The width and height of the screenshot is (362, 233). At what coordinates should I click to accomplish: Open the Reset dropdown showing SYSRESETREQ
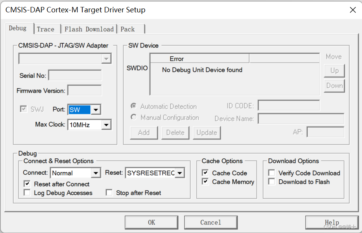click(155, 173)
